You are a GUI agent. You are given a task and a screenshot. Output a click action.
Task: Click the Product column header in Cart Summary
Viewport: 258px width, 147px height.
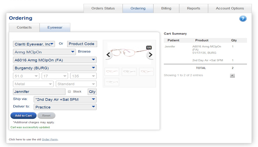202,40
